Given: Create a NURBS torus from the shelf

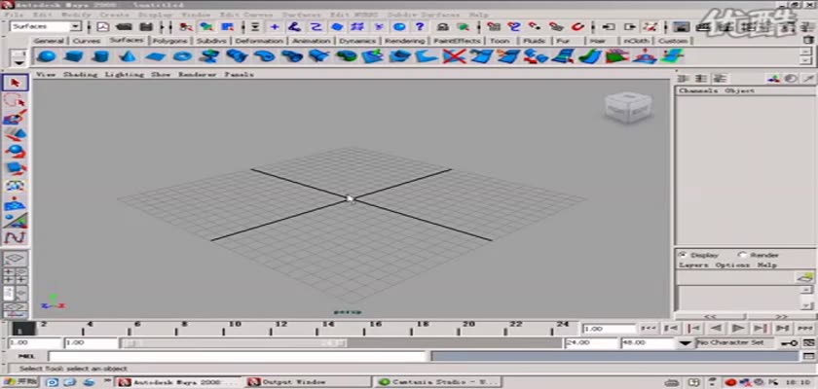Looking at the screenshot, I should tap(182, 55).
